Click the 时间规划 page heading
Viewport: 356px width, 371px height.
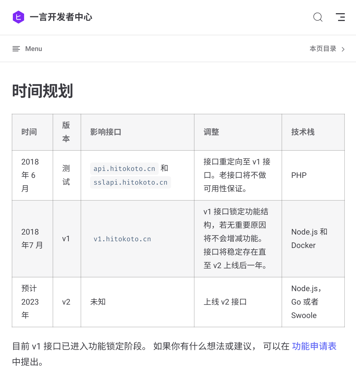(x=42, y=91)
